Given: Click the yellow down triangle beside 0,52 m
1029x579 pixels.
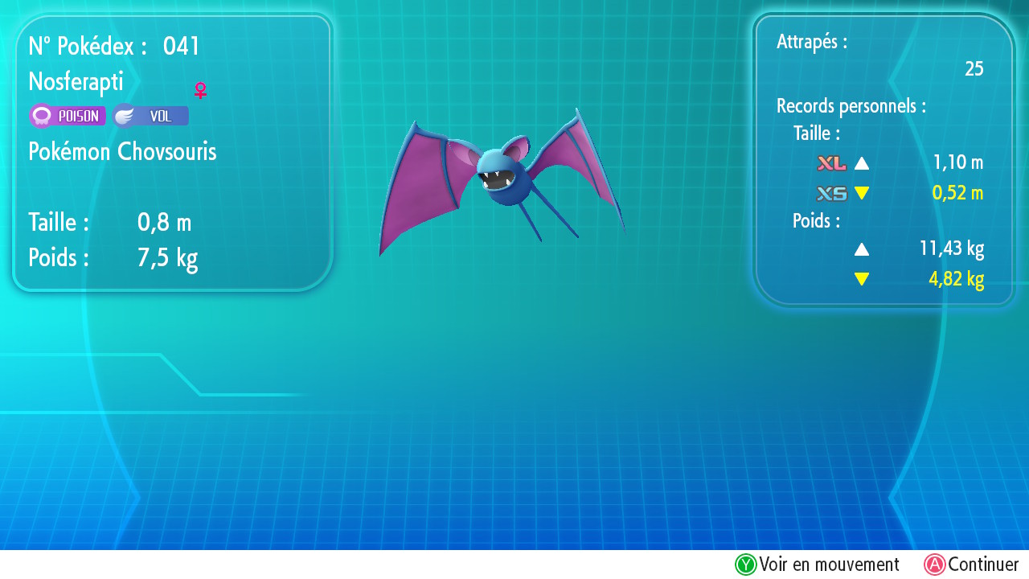Looking at the screenshot, I should click(x=862, y=193).
